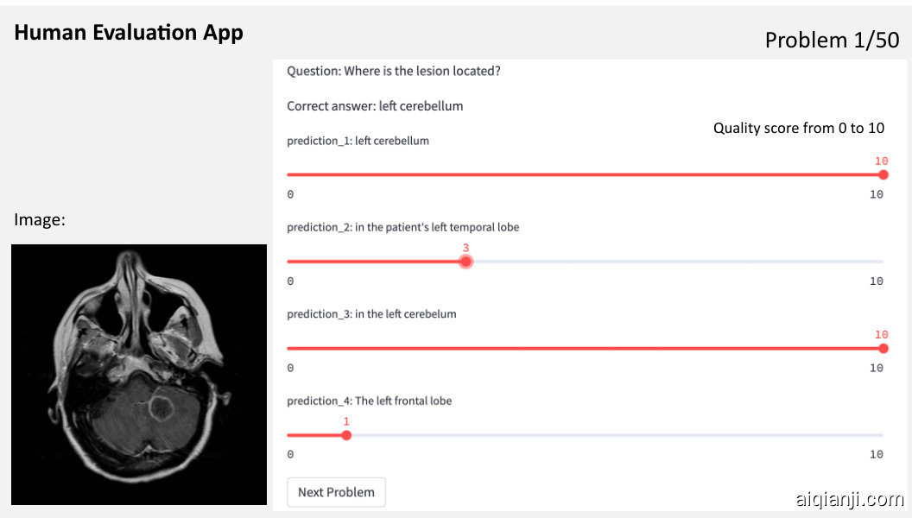The image size is (912, 518).
Task: Click the prediction_1 slider handle at 10
Action: (883, 174)
